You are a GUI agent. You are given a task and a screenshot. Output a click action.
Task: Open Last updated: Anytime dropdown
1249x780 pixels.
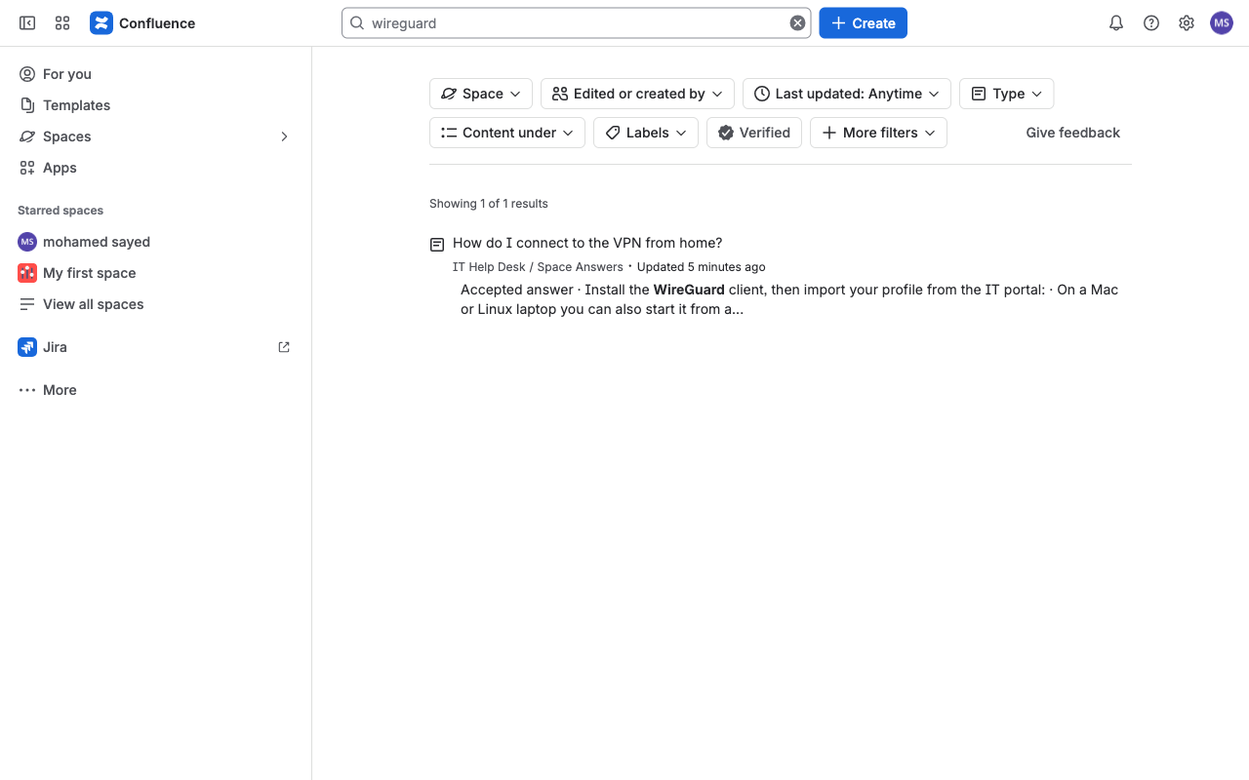pos(847,94)
